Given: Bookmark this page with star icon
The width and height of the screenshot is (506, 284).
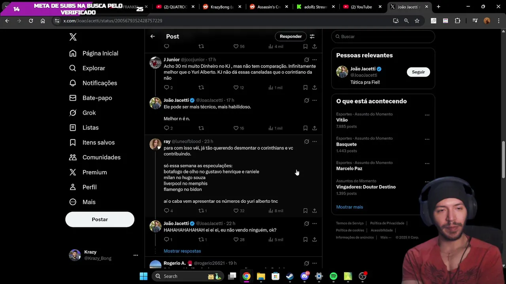Looking at the screenshot, I should coord(417,21).
